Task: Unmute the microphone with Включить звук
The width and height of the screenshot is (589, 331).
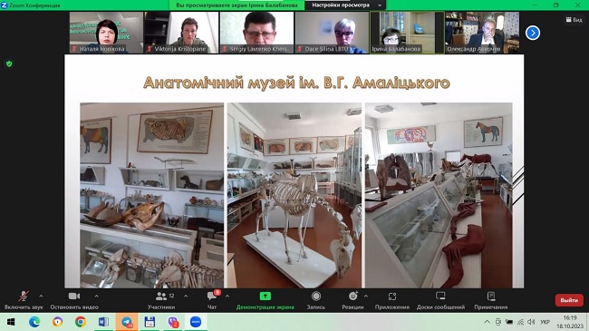Action: coord(24,300)
